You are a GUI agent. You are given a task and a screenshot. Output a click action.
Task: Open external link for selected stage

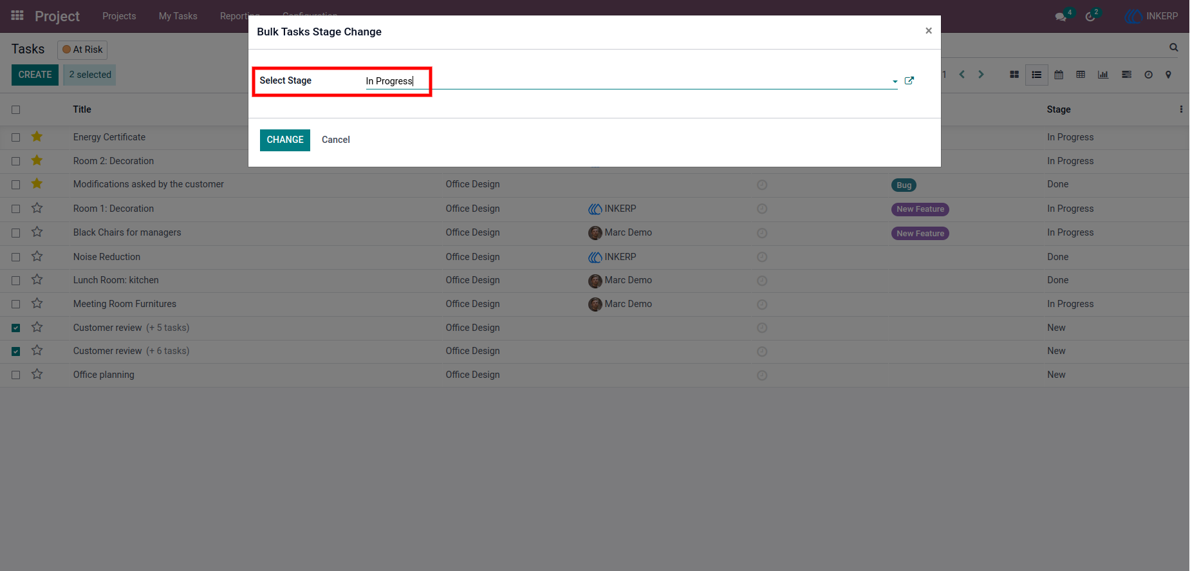(909, 80)
